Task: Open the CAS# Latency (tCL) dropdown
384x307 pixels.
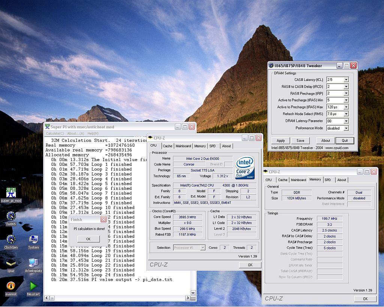Action: 346,79
